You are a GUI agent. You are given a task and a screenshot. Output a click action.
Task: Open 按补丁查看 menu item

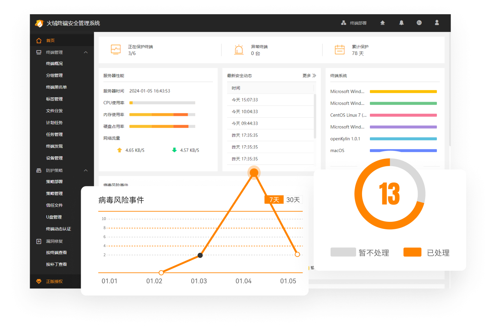pyautogui.click(x=56, y=264)
